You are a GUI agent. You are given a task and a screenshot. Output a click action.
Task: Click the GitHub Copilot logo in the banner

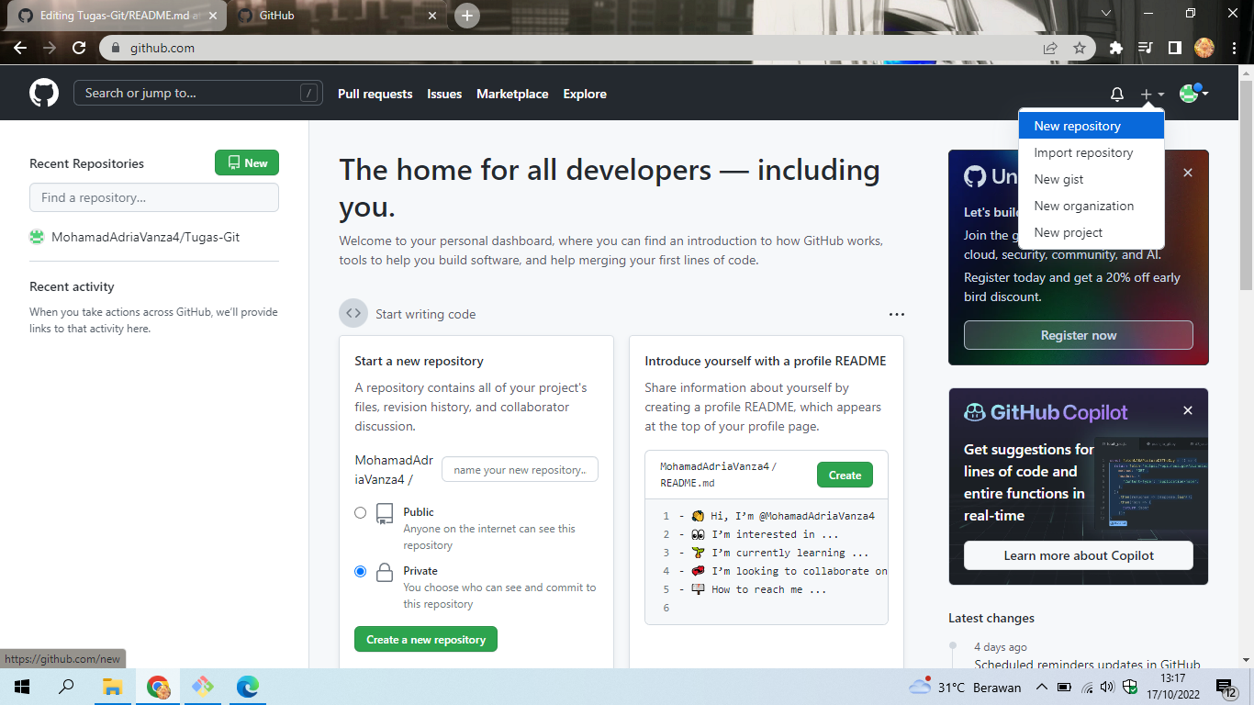point(977,411)
